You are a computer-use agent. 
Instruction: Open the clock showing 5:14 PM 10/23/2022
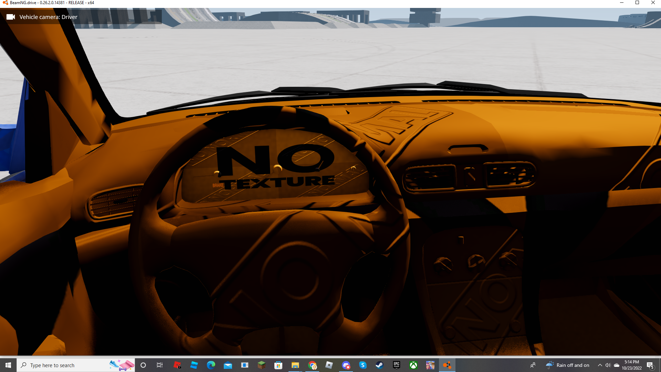point(632,365)
